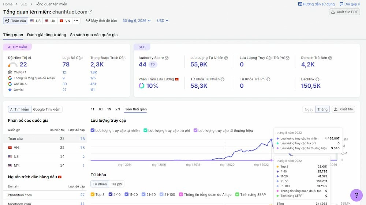Viewport: 366px width, 205px height.
Task: Click the Gemini sparkle icon
Action: 10,90
